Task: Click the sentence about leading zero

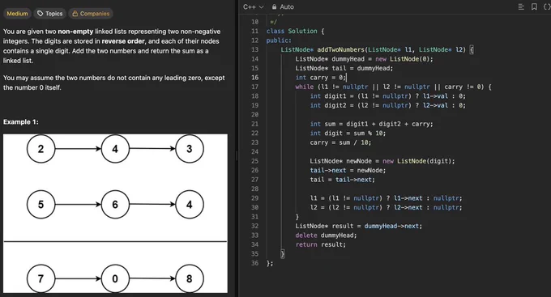Action: [114, 83]
